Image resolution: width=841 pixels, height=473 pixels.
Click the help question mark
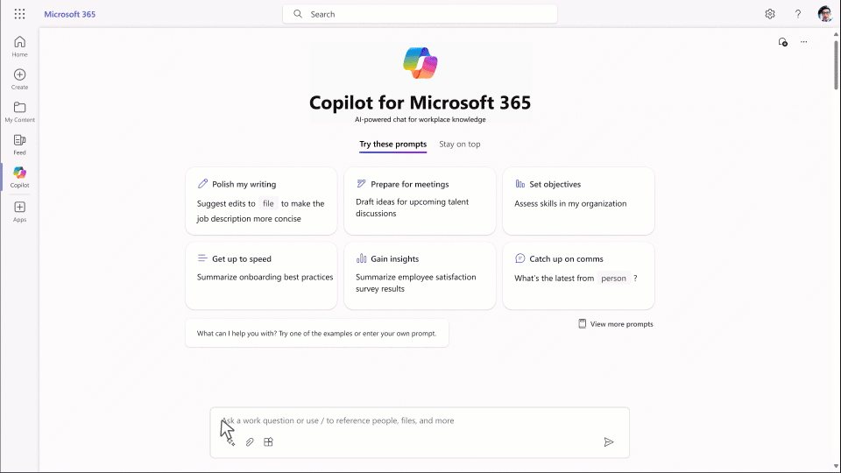point(798,14)
